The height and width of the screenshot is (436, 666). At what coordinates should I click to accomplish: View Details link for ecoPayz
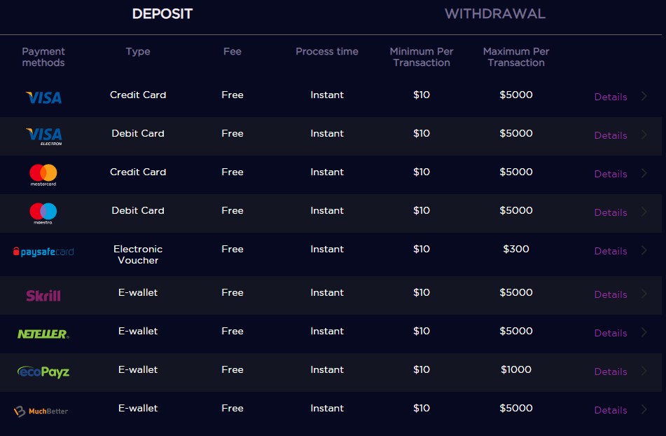611,372
